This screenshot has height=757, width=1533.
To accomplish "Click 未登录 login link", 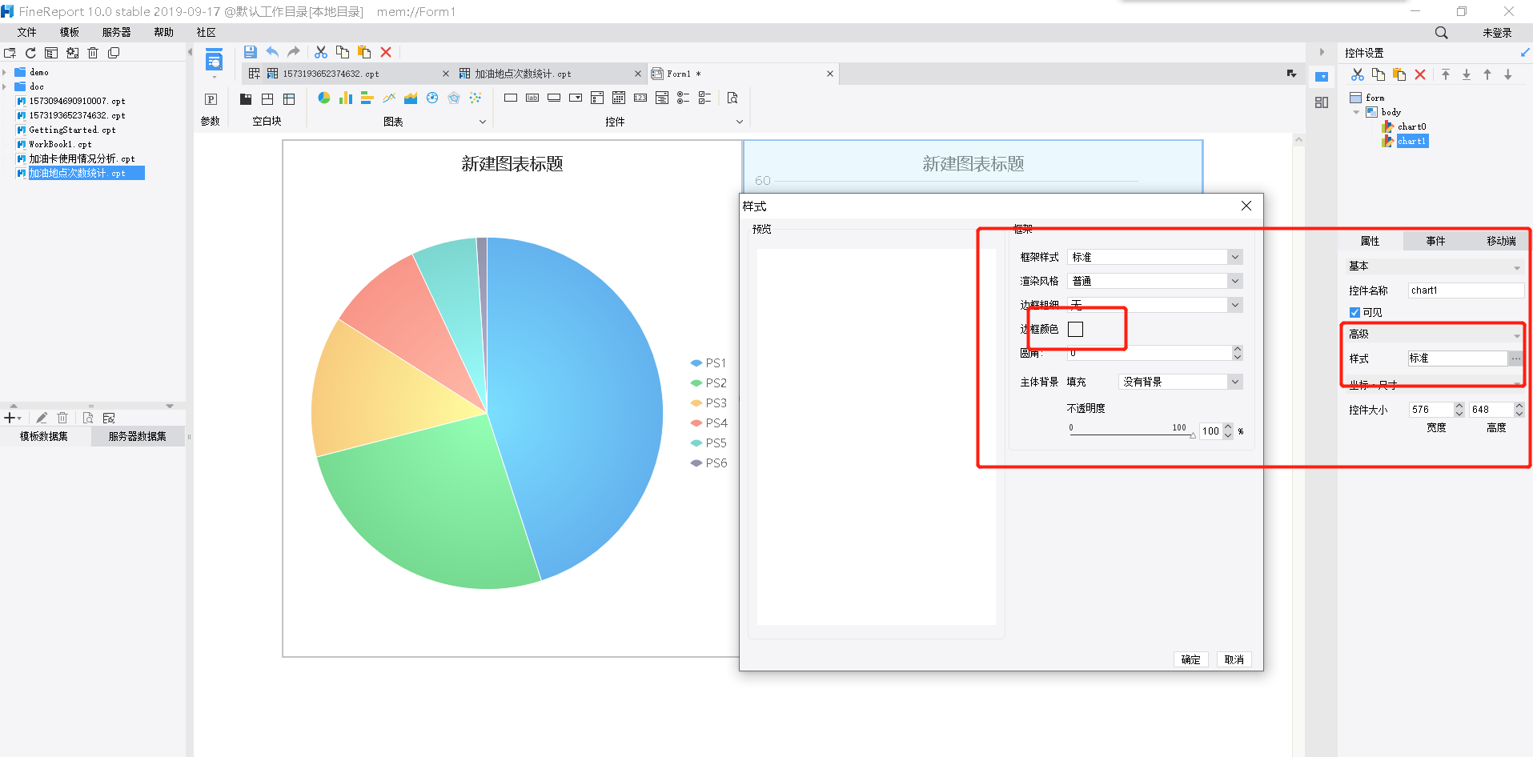I will [1497, 33].
